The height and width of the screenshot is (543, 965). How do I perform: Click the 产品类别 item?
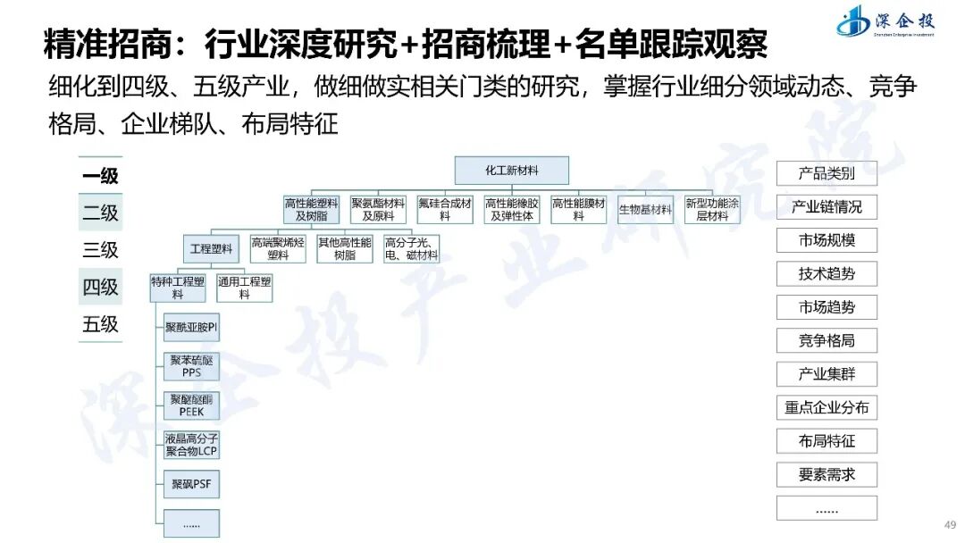tap(827, 174)
